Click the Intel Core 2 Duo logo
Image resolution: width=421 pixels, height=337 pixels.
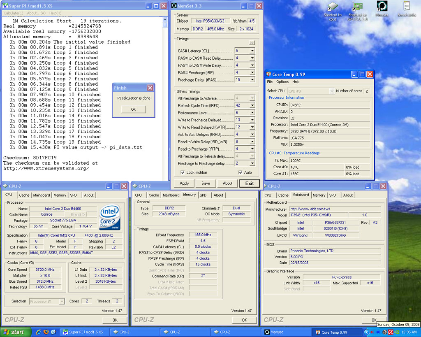(109, 217)
